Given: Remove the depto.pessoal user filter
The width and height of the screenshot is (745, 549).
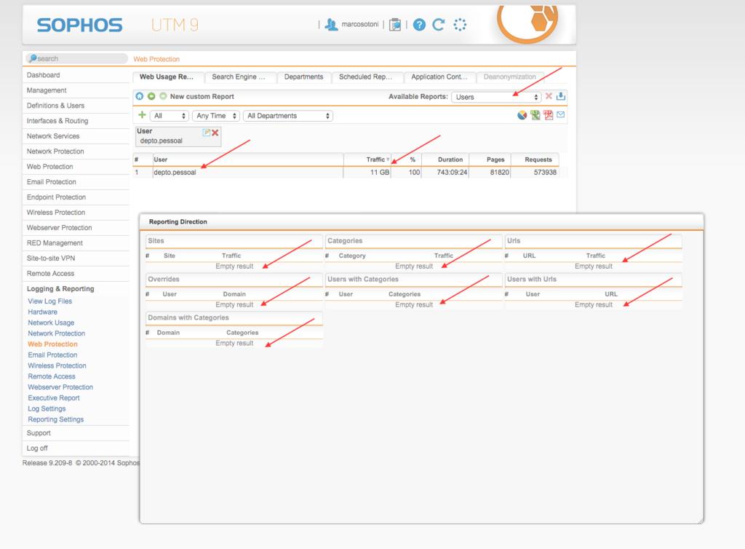Looking at the screenshot, I should click(x=215, y=133).
